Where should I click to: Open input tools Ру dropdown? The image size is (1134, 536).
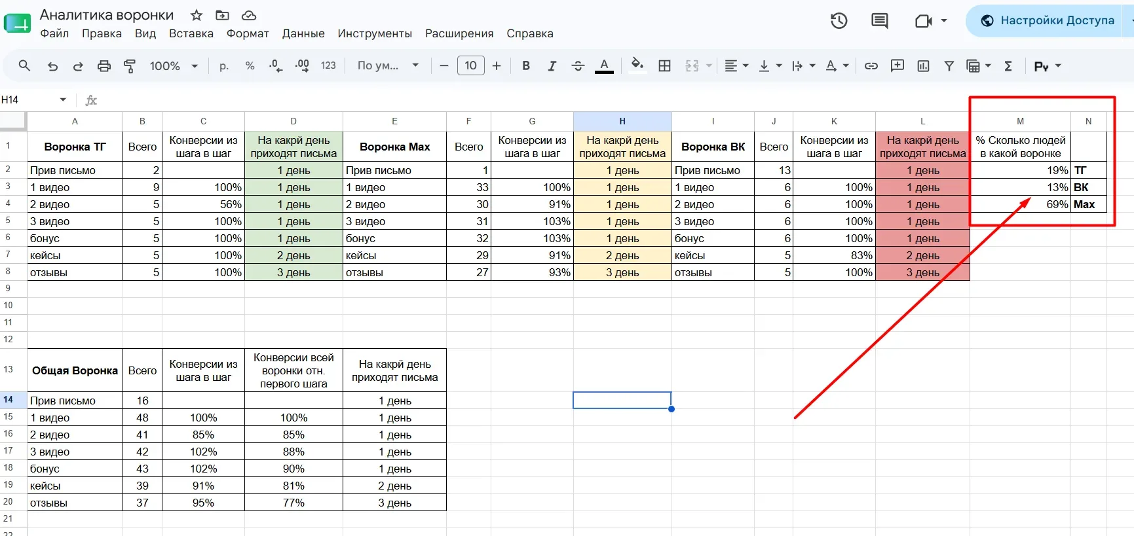tap(1048, 65)
